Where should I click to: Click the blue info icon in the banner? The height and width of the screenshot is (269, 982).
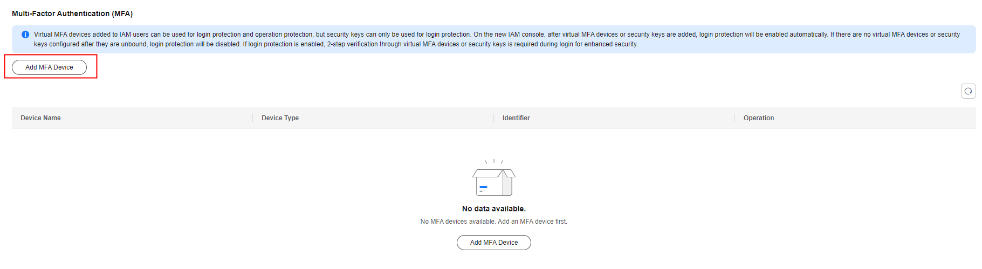point(25,35)
